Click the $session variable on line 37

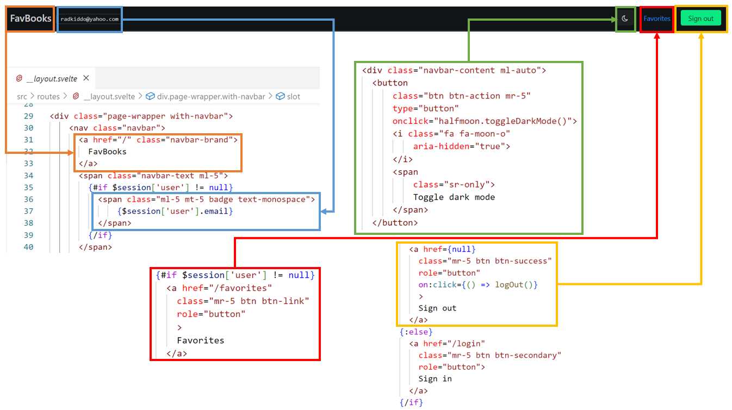[141, 211]
